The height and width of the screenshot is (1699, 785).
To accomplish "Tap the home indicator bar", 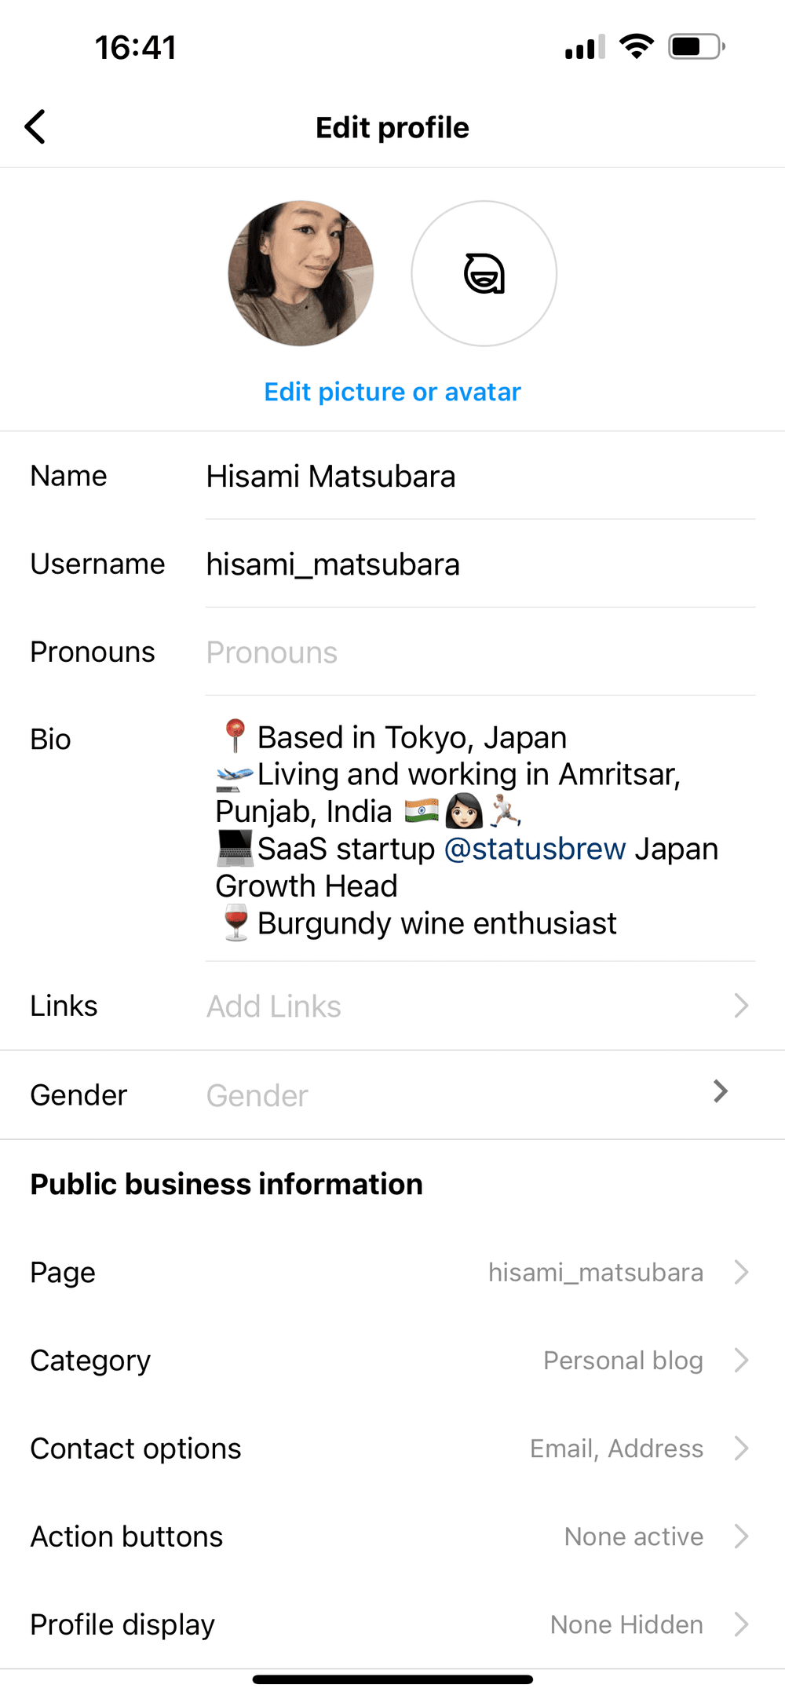I will 392,1679.
